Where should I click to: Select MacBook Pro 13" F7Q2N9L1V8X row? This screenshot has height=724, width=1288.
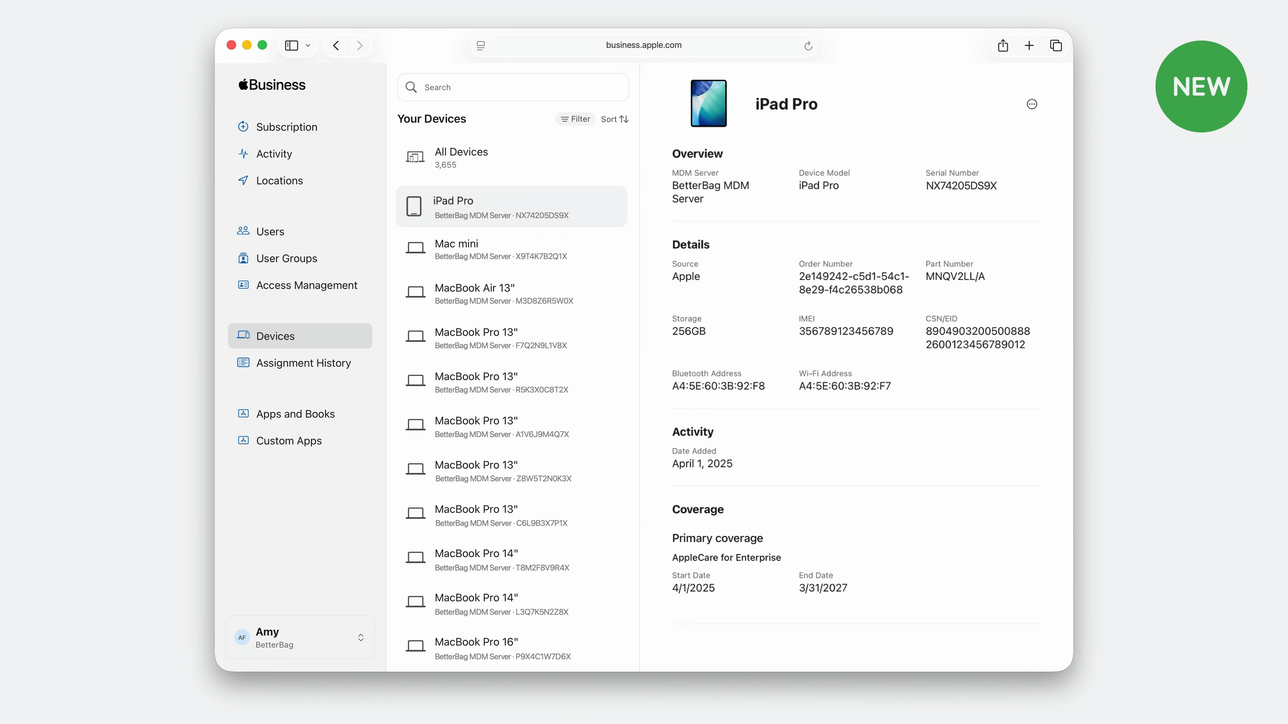pyautogui.click(x=512, y=338)
